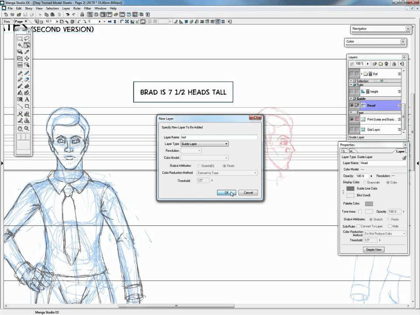Select the Gradation tool
This screenshot has height=315, width=420.
click(20, 99)
